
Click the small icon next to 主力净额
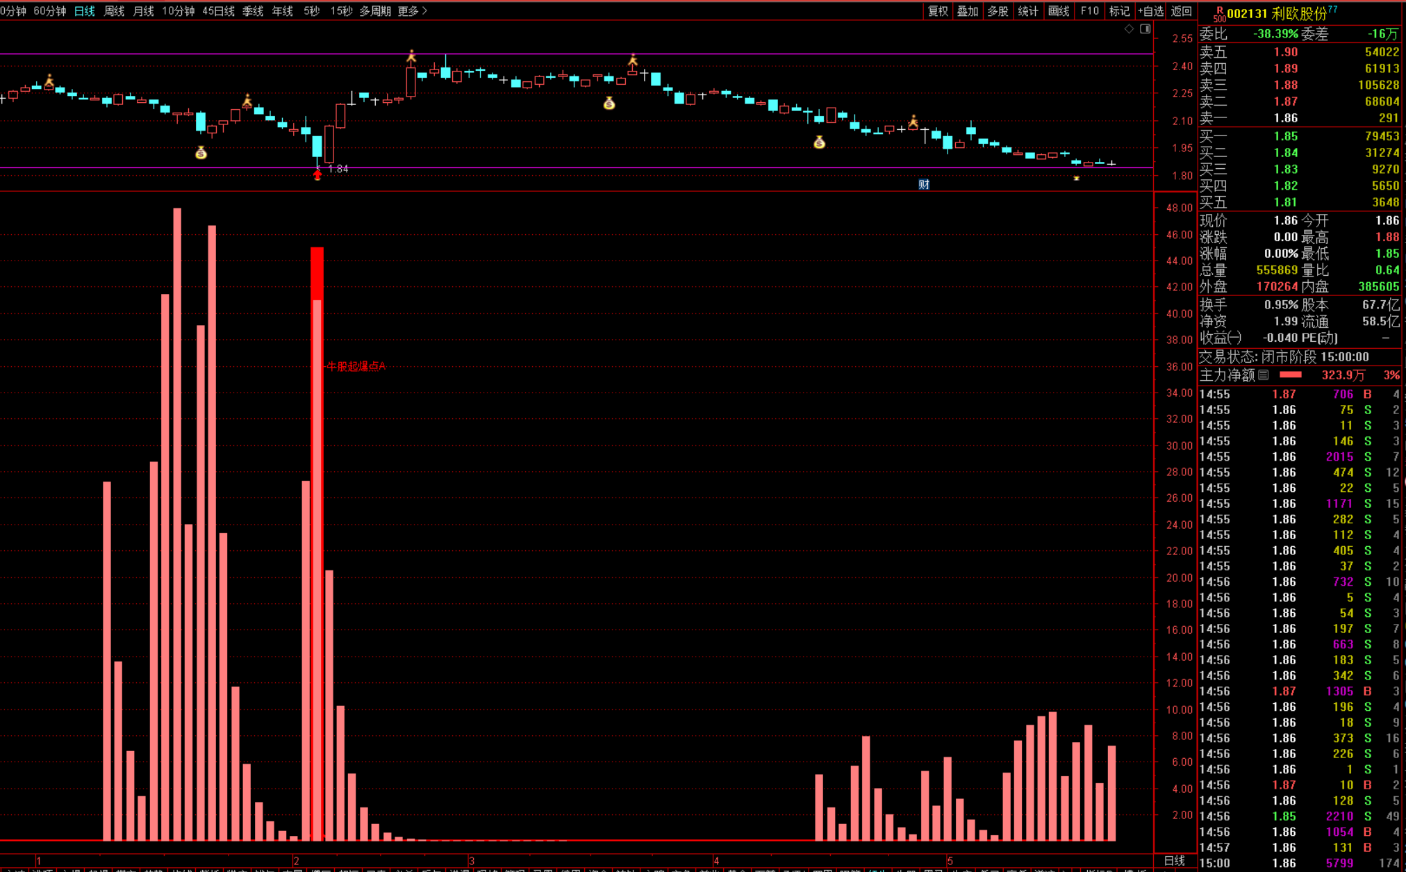point(1264,375)
